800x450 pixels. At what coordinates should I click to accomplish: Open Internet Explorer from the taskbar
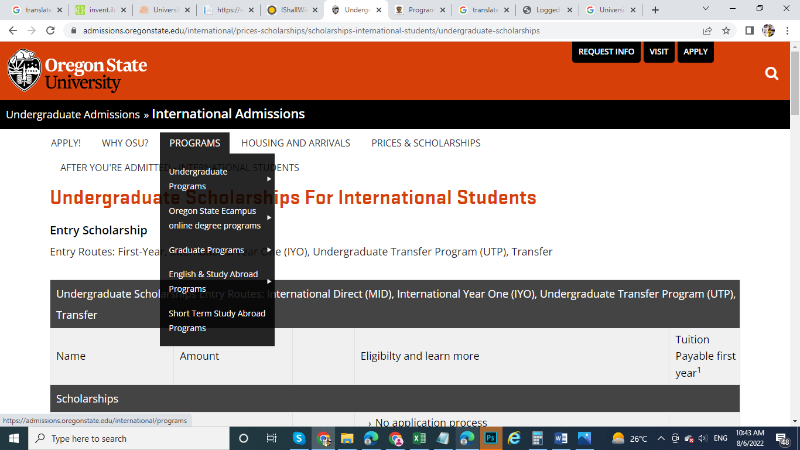(x=514, y=438)
